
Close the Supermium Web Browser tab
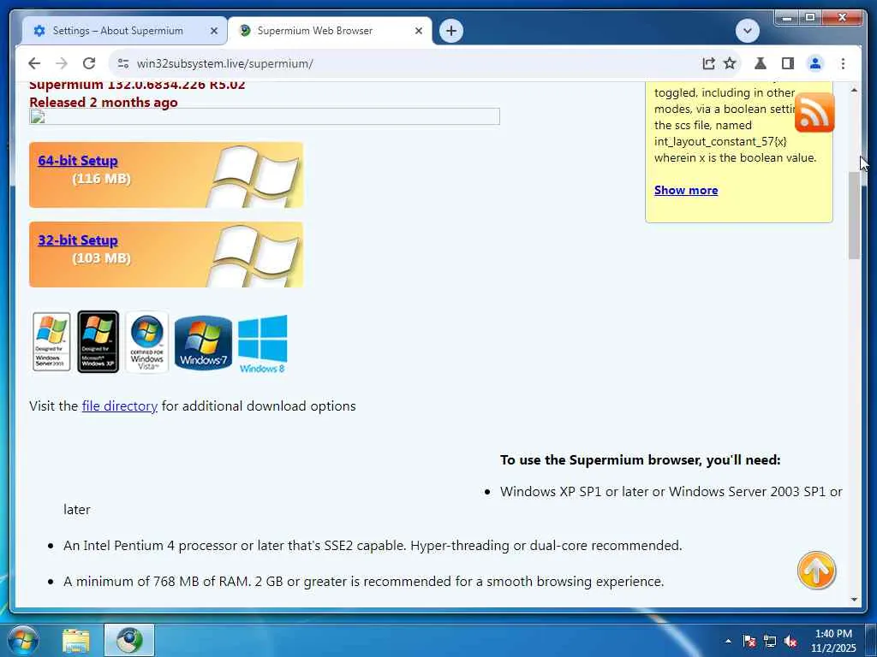pos(418,31)
